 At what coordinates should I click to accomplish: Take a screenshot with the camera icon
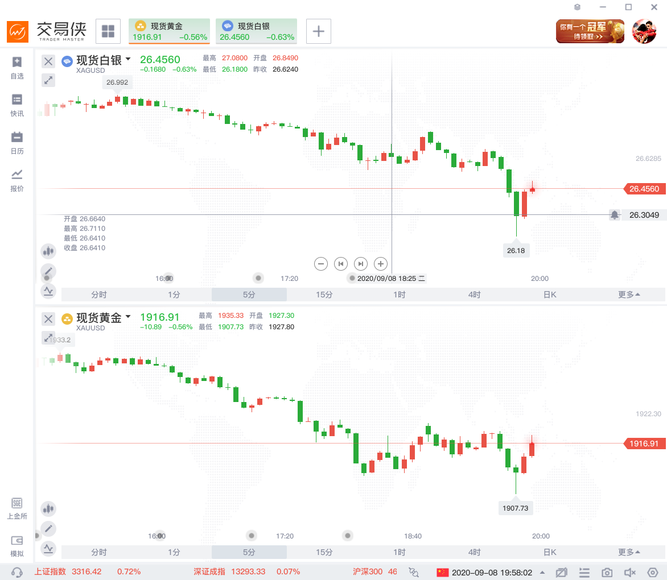coord(607,572)
